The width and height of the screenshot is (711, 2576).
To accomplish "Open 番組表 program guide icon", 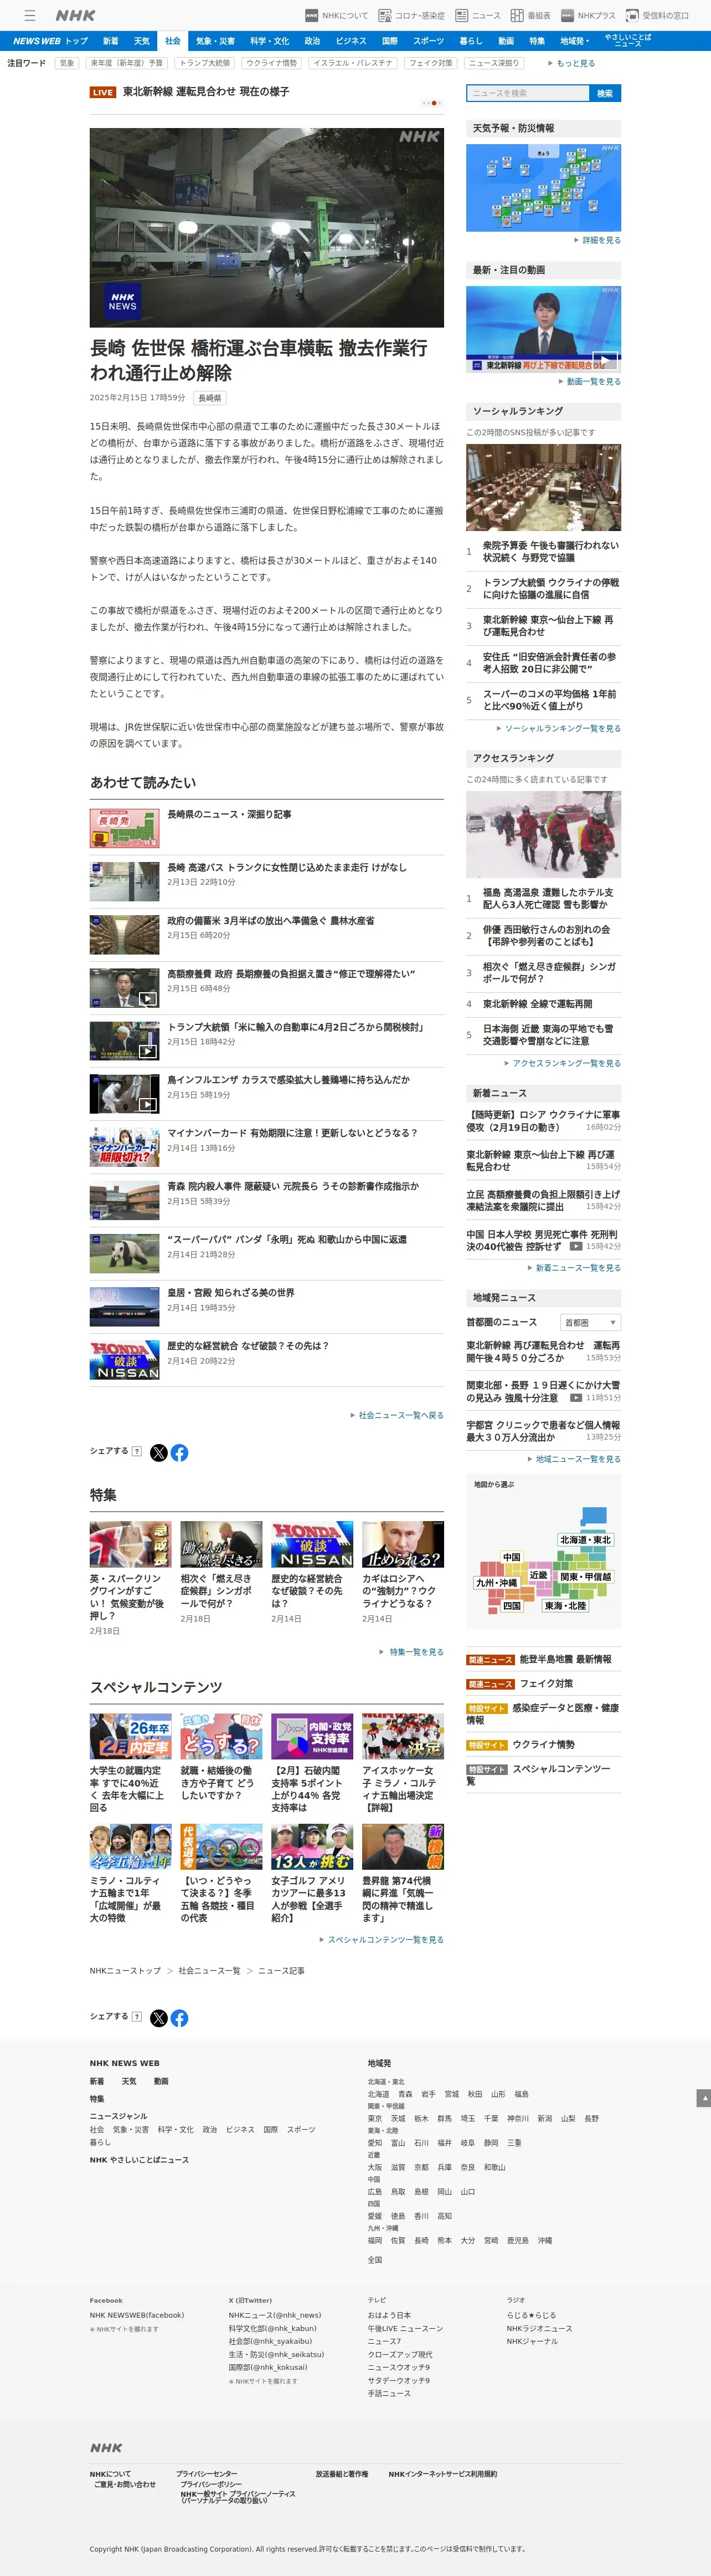I will [x=530, y=15].
